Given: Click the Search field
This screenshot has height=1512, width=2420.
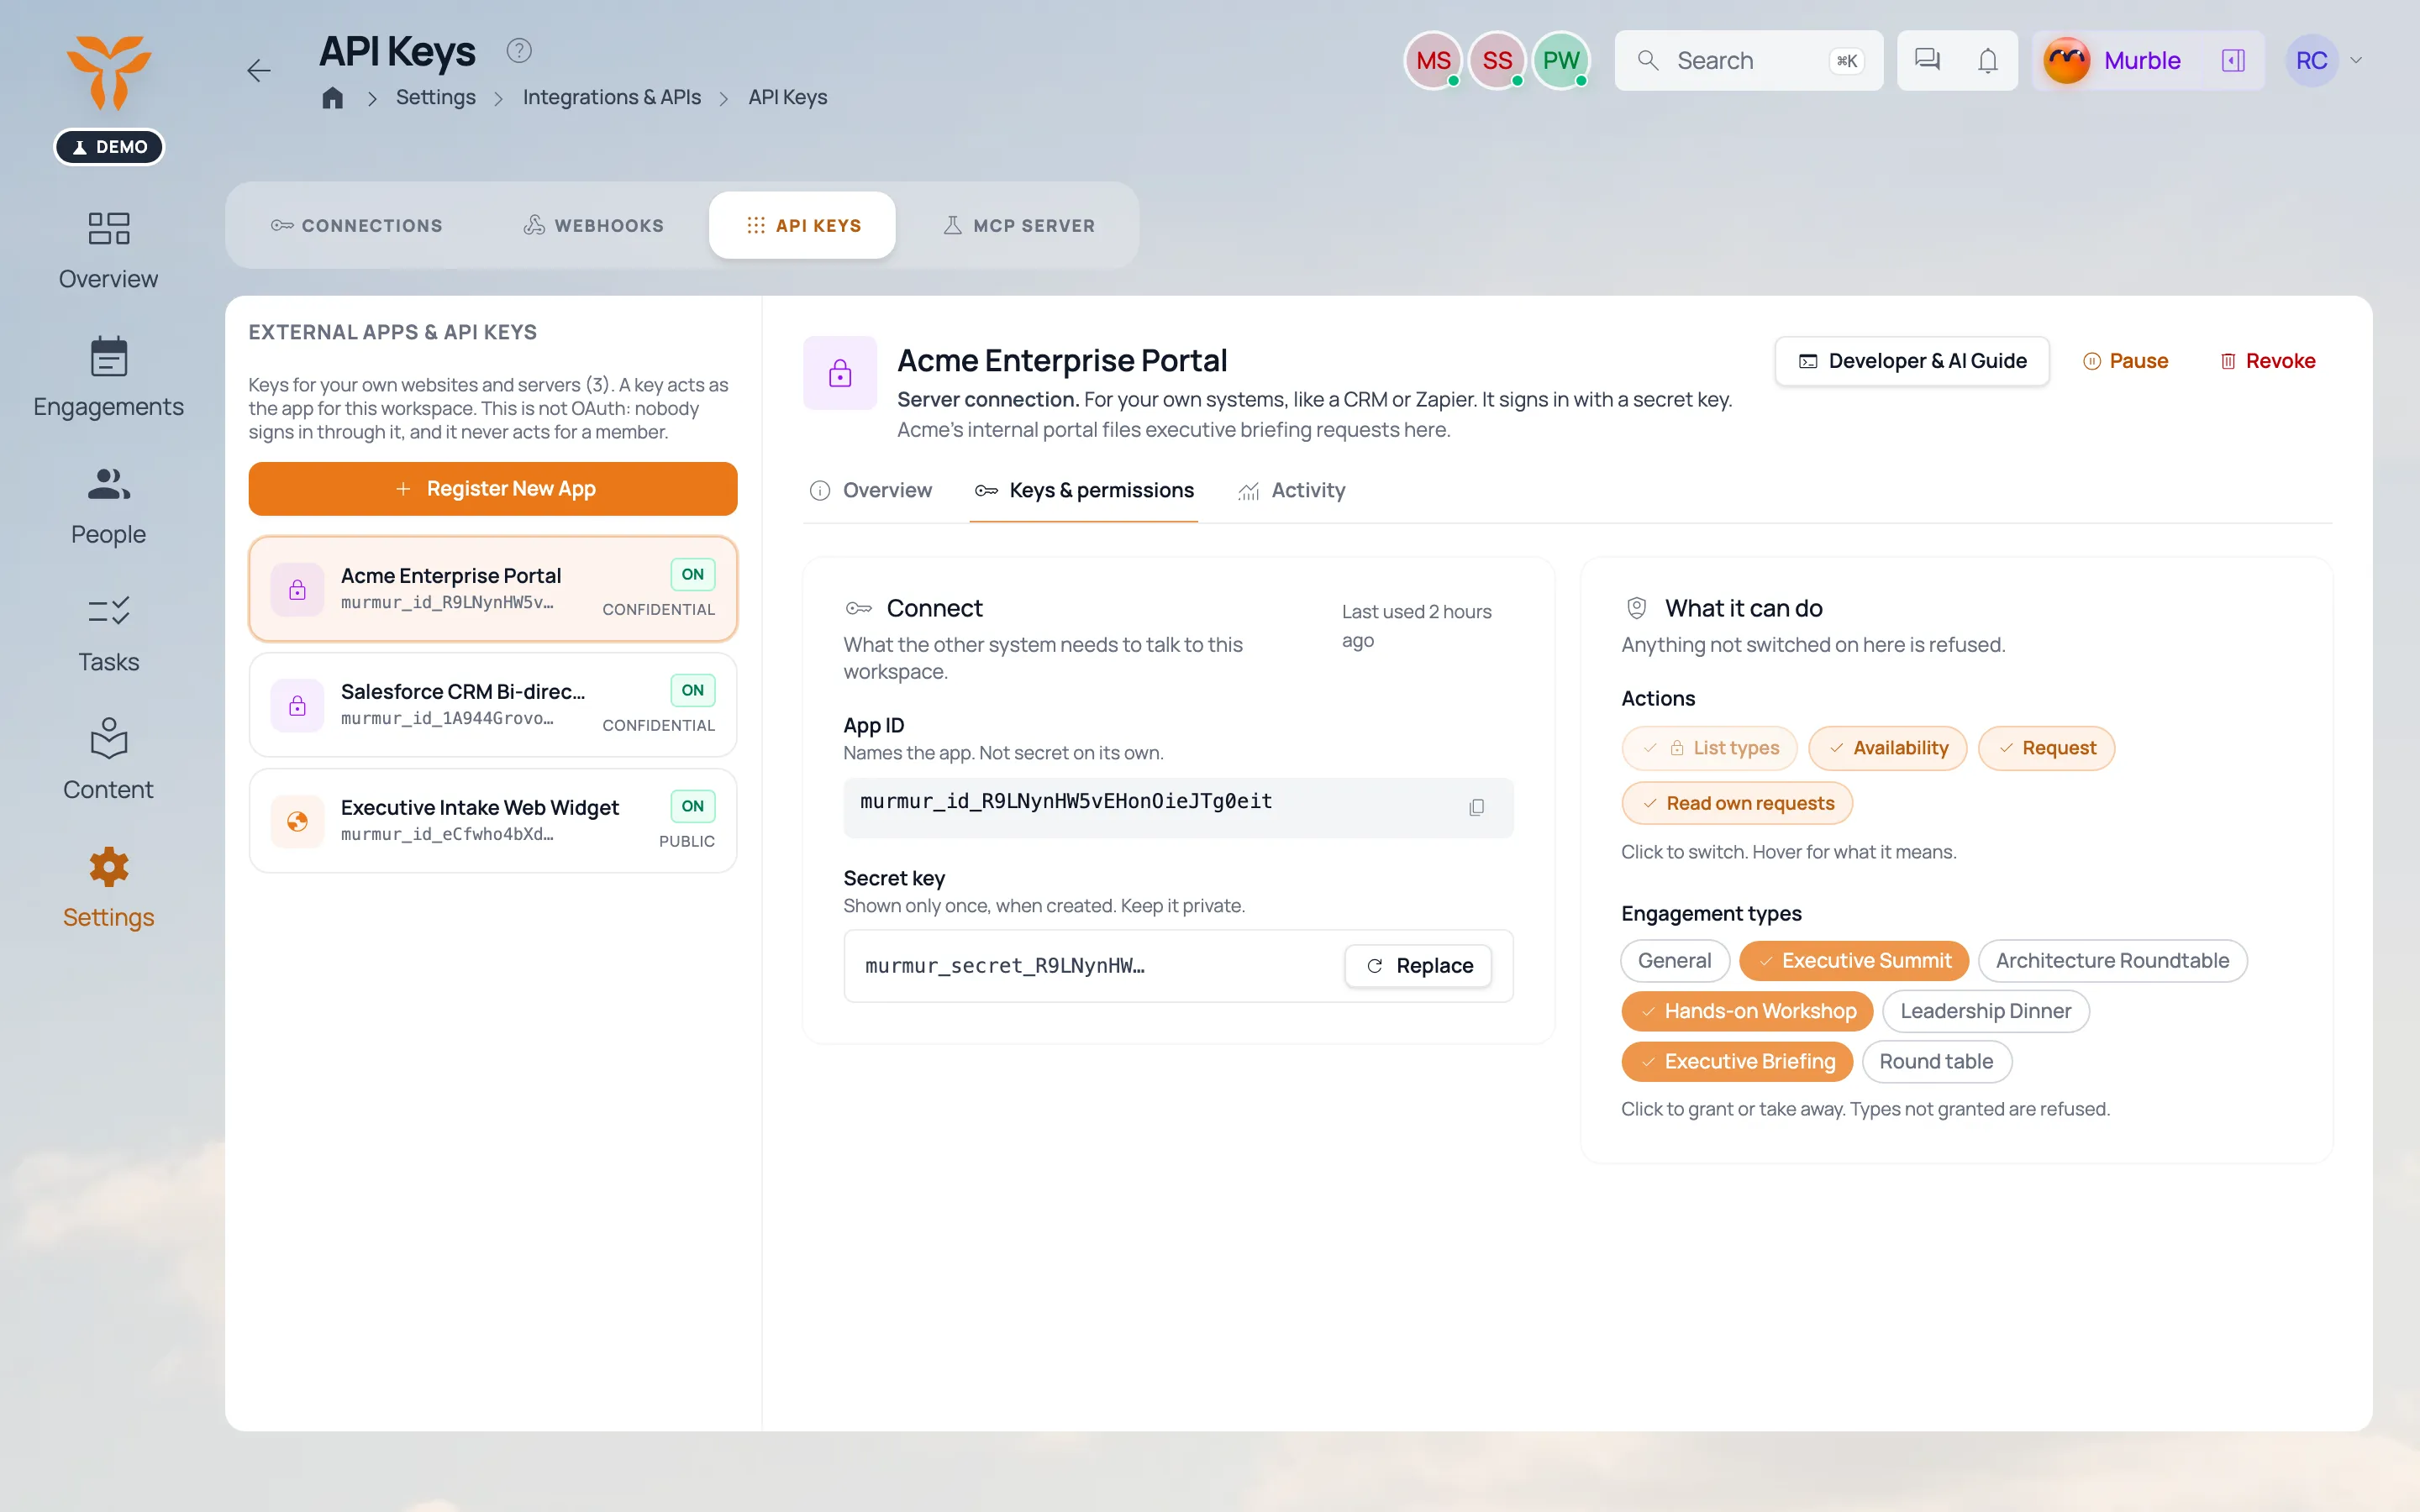Looking at the screenshot, I should 1748,60.
